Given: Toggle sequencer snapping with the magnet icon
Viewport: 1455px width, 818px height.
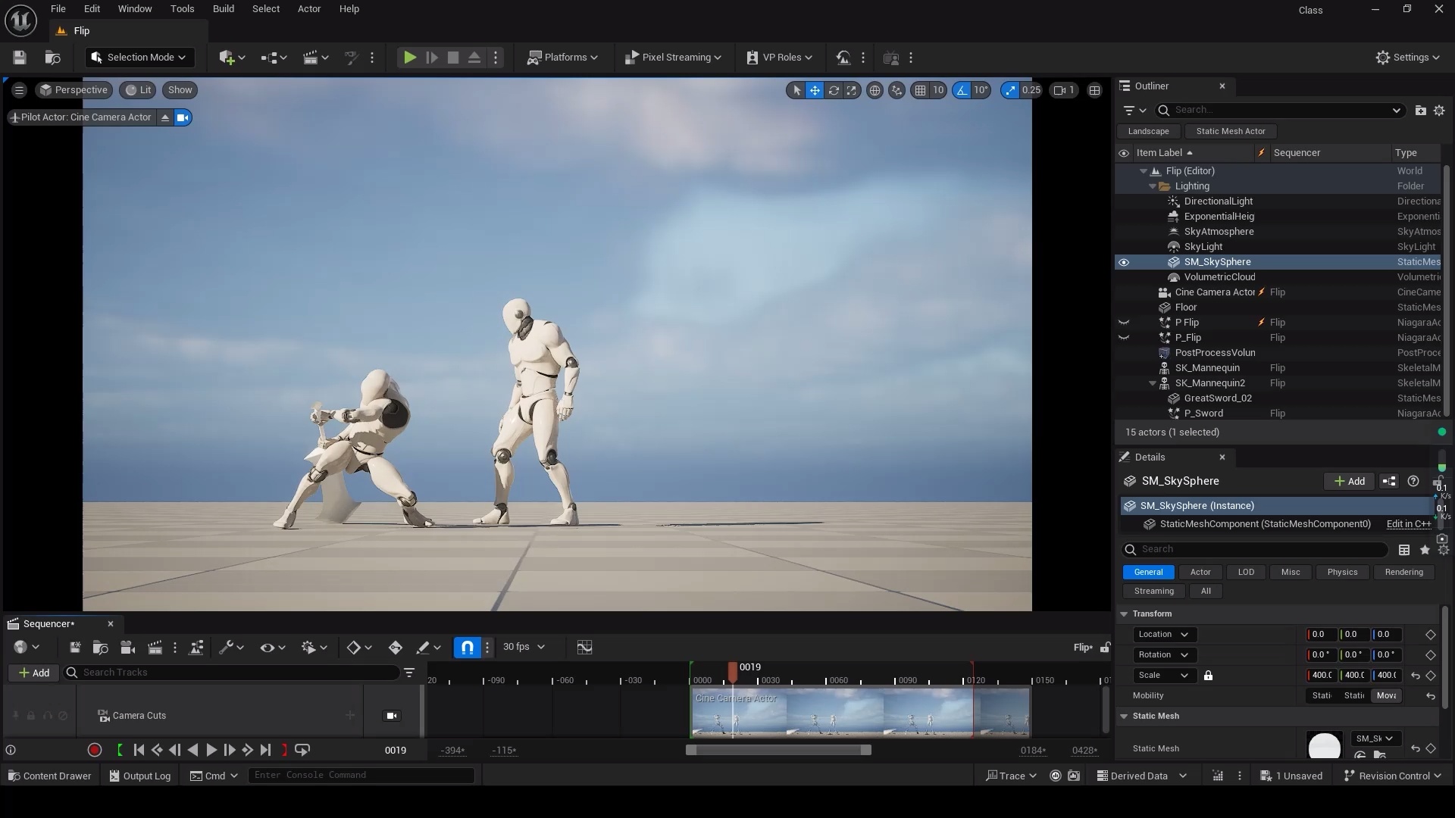Looking at the screenshot, I should [x=467, y=648].
